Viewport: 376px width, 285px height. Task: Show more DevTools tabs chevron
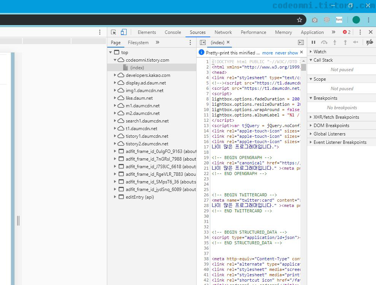[x=333, y=32]
